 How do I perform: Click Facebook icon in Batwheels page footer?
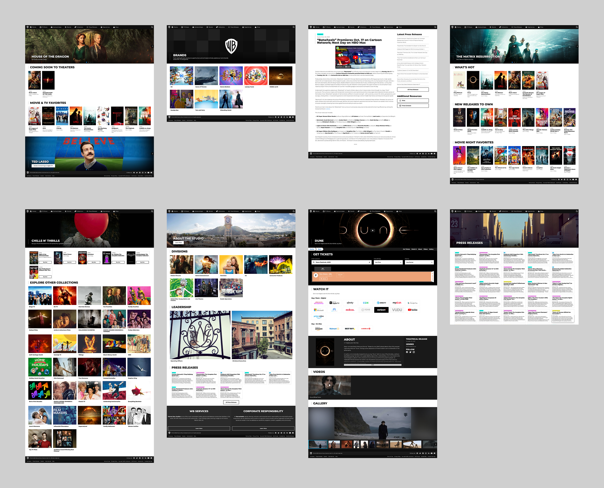tap(417, 153)
